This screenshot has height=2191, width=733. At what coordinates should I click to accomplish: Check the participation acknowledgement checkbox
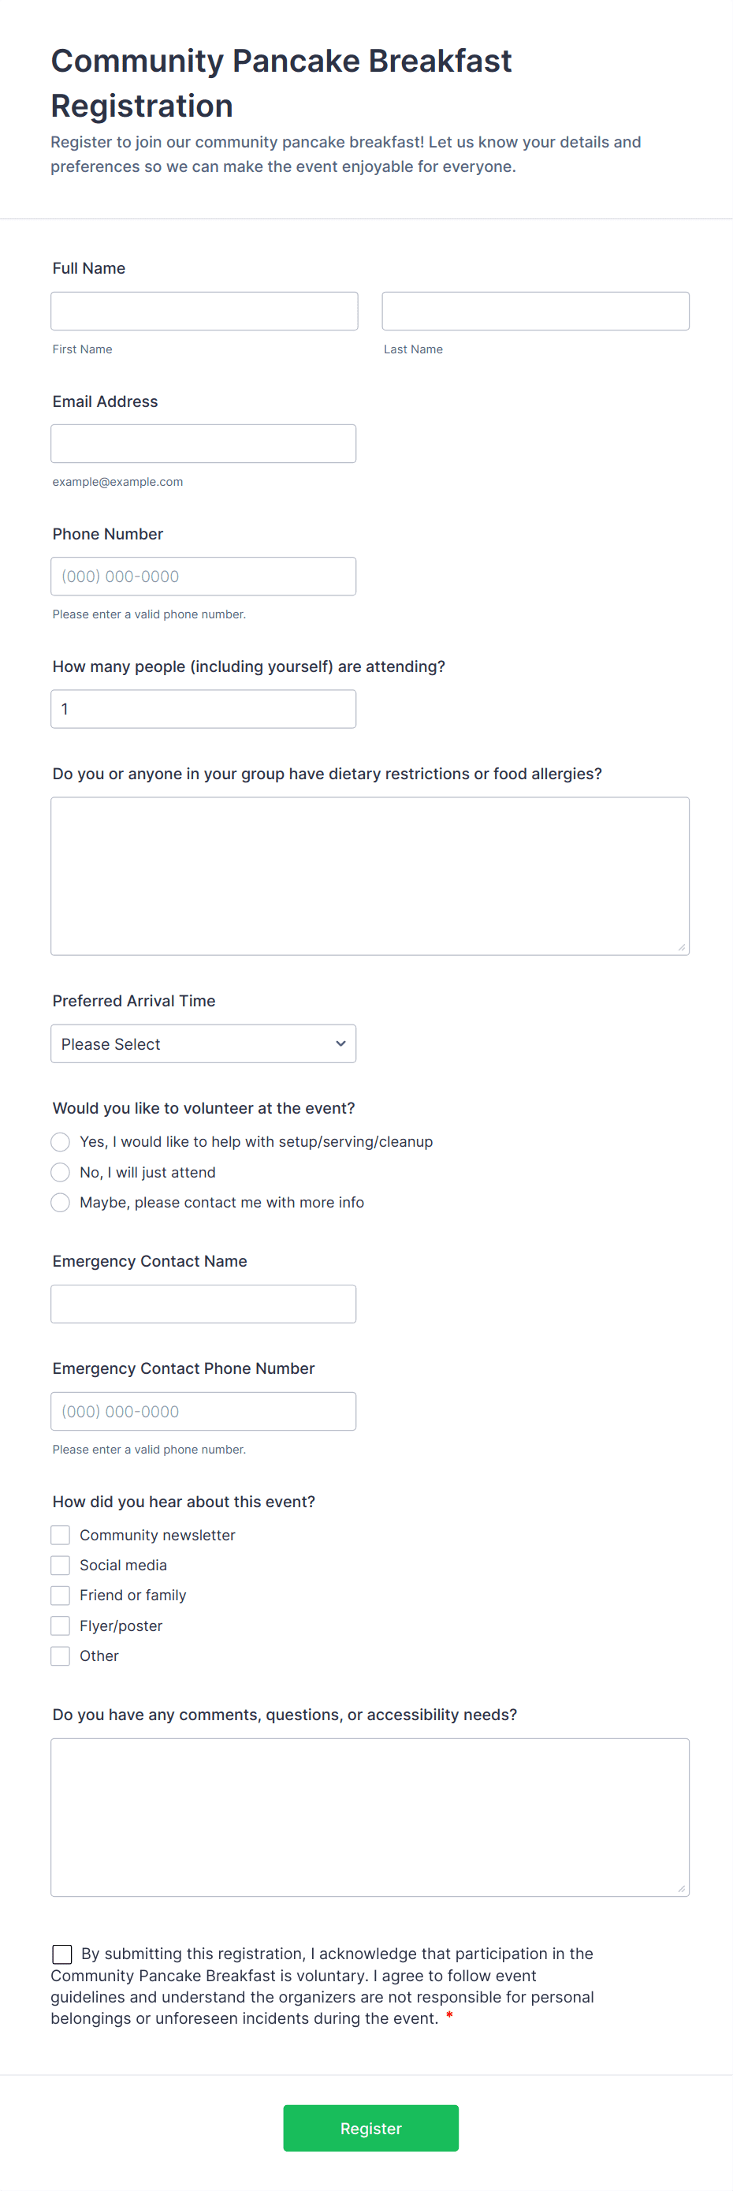pyautogui.click(x=62, y=1954)
